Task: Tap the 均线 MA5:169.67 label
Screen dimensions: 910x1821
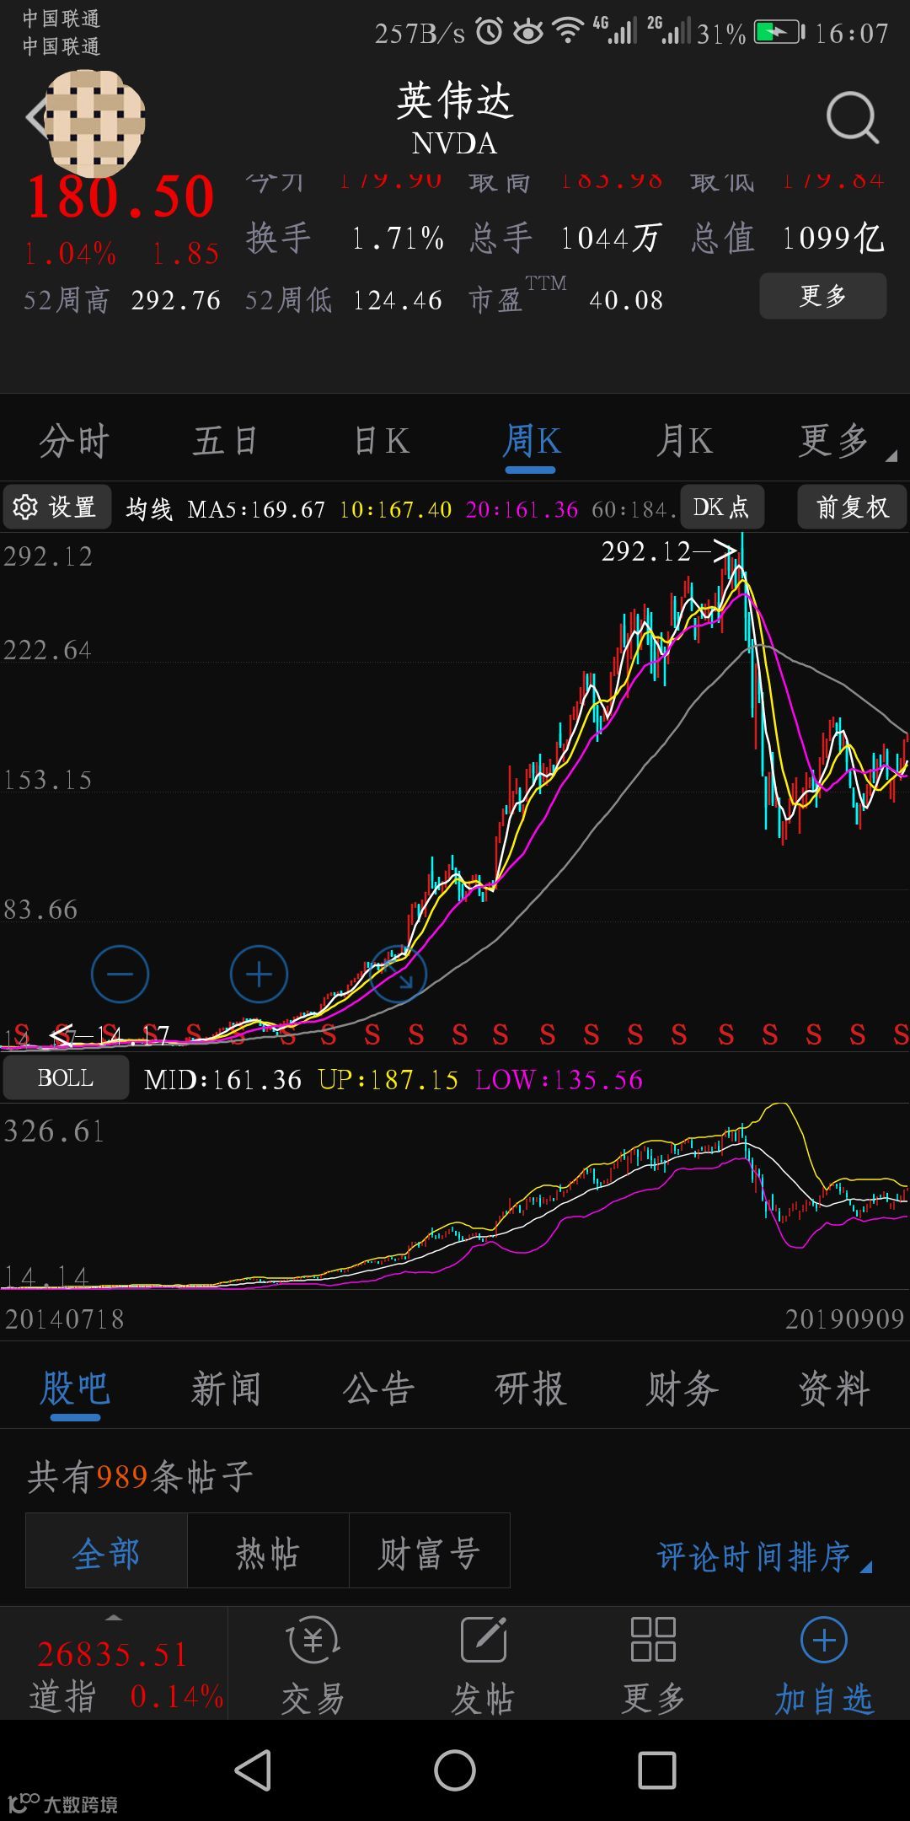Action: [225, 509]
